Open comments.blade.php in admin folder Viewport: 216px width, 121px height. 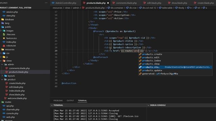click(x=19, y=68)
